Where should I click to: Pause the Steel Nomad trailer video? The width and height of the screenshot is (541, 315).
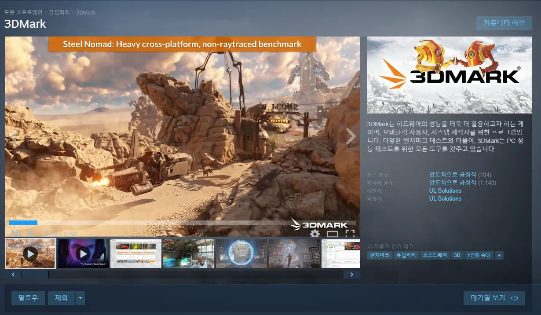pyautogui.click(x=15, y=234)
